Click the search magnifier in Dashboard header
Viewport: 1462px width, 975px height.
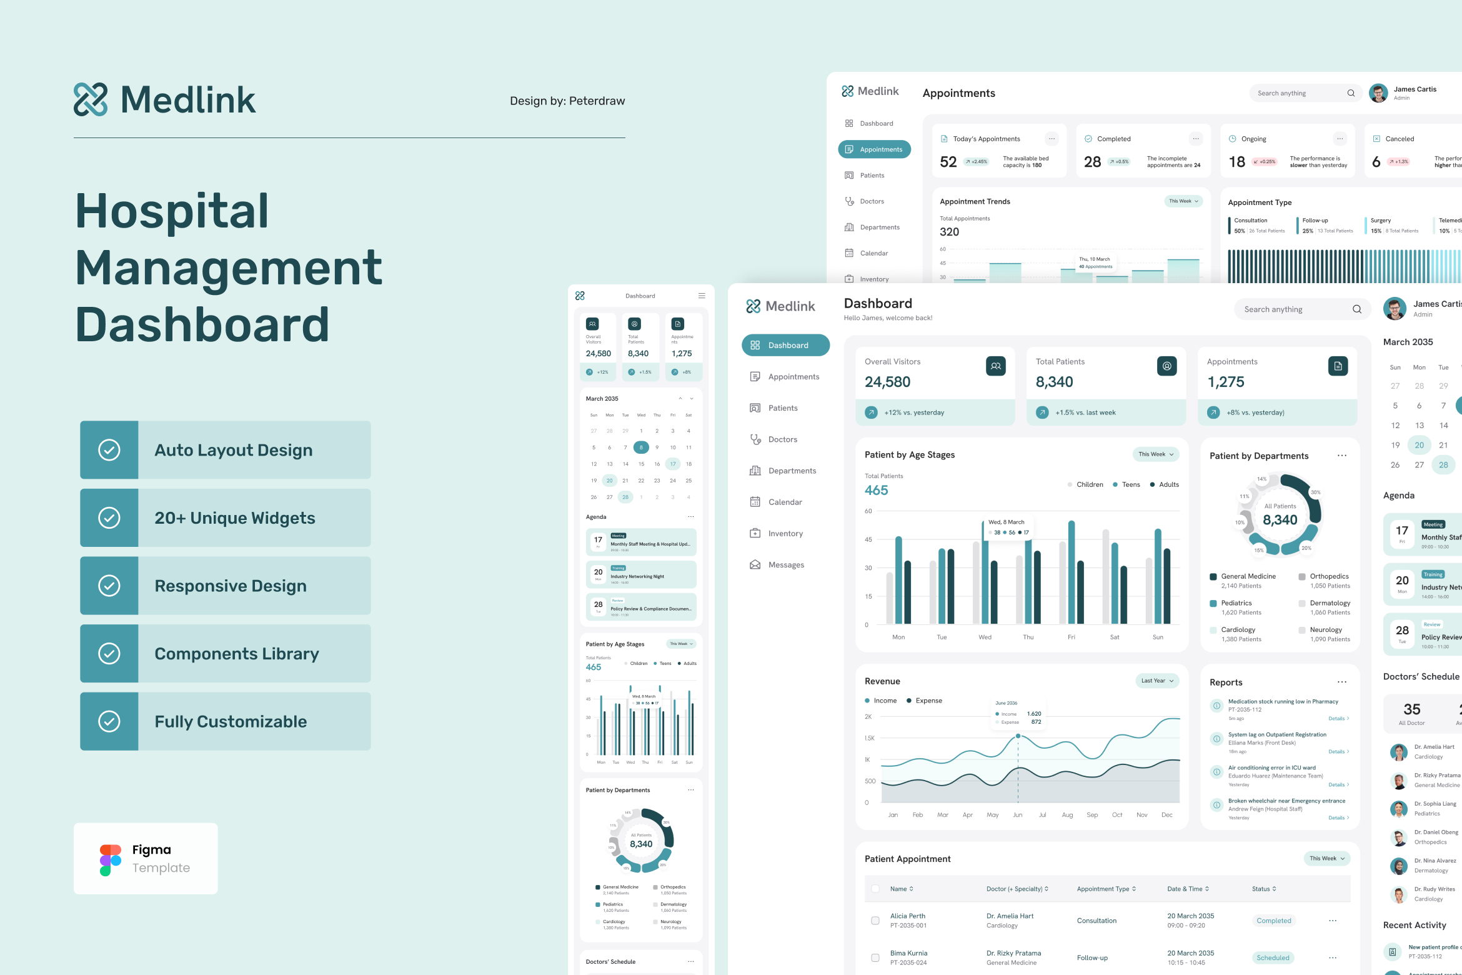click(x=1356, y=309)
